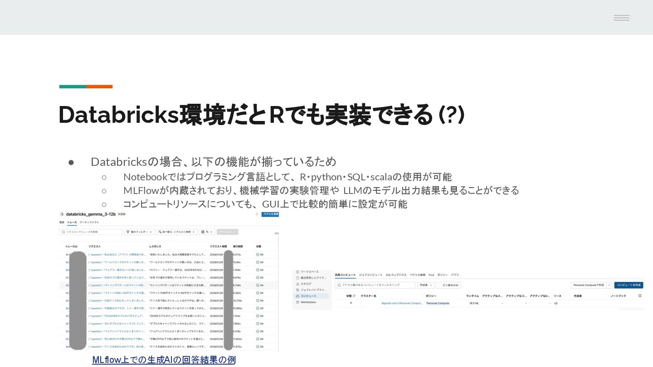Click the モデルを登録 button

(x=270, y=214)
